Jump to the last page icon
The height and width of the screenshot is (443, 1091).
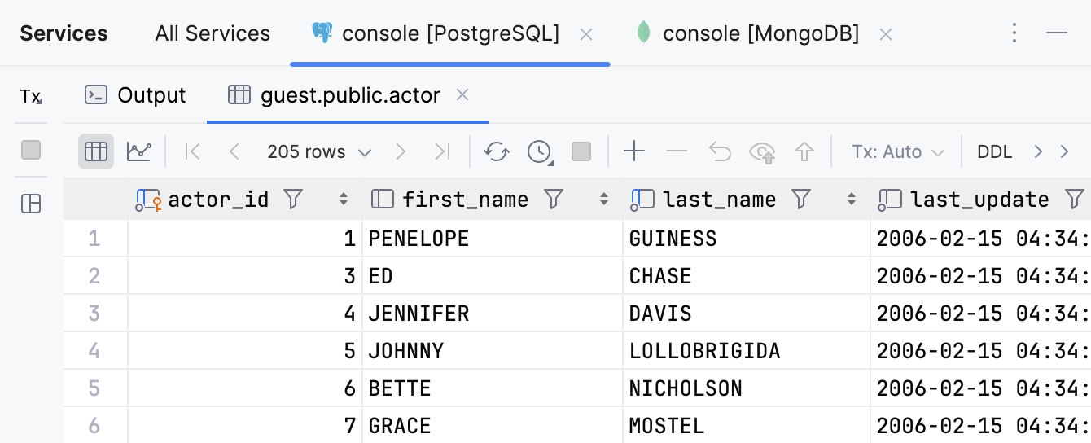point(442,151)
